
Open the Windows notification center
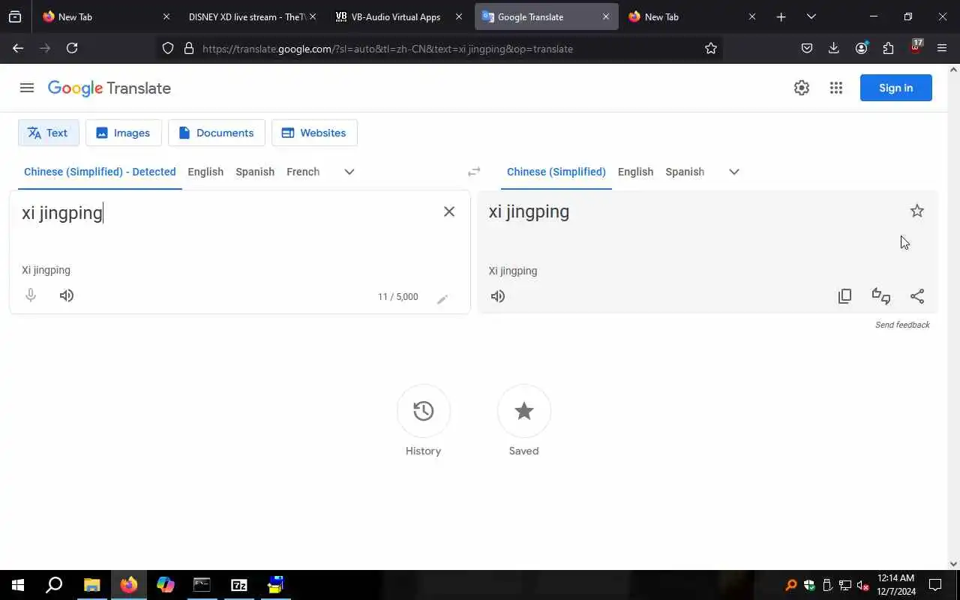point(935,585)
